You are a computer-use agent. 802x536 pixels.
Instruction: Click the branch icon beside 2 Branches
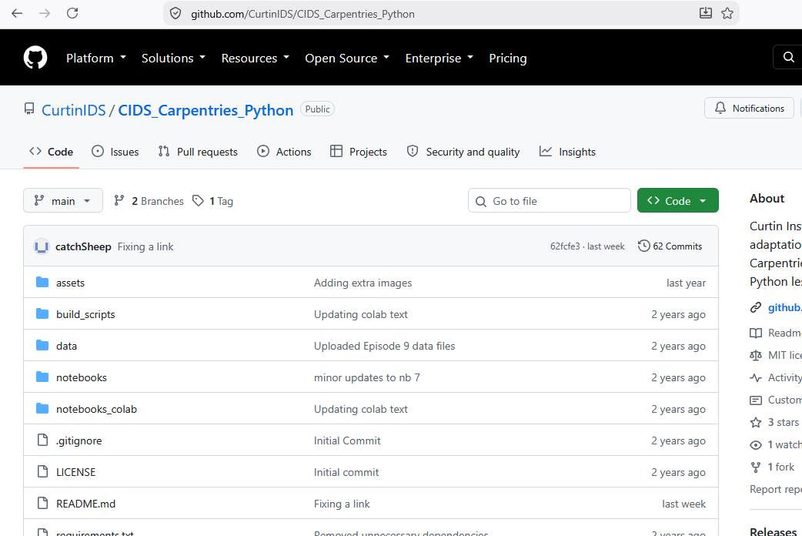point(119,201)
